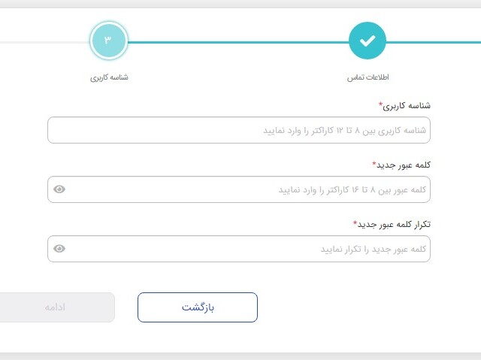Select the 'اطلاعات تماس' step label
This screenshot has height=360, width=481.
click(368, 77)
